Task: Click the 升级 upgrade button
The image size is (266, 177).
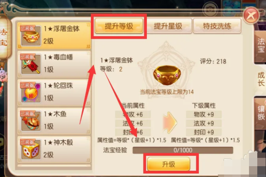Action: (168, 164)
